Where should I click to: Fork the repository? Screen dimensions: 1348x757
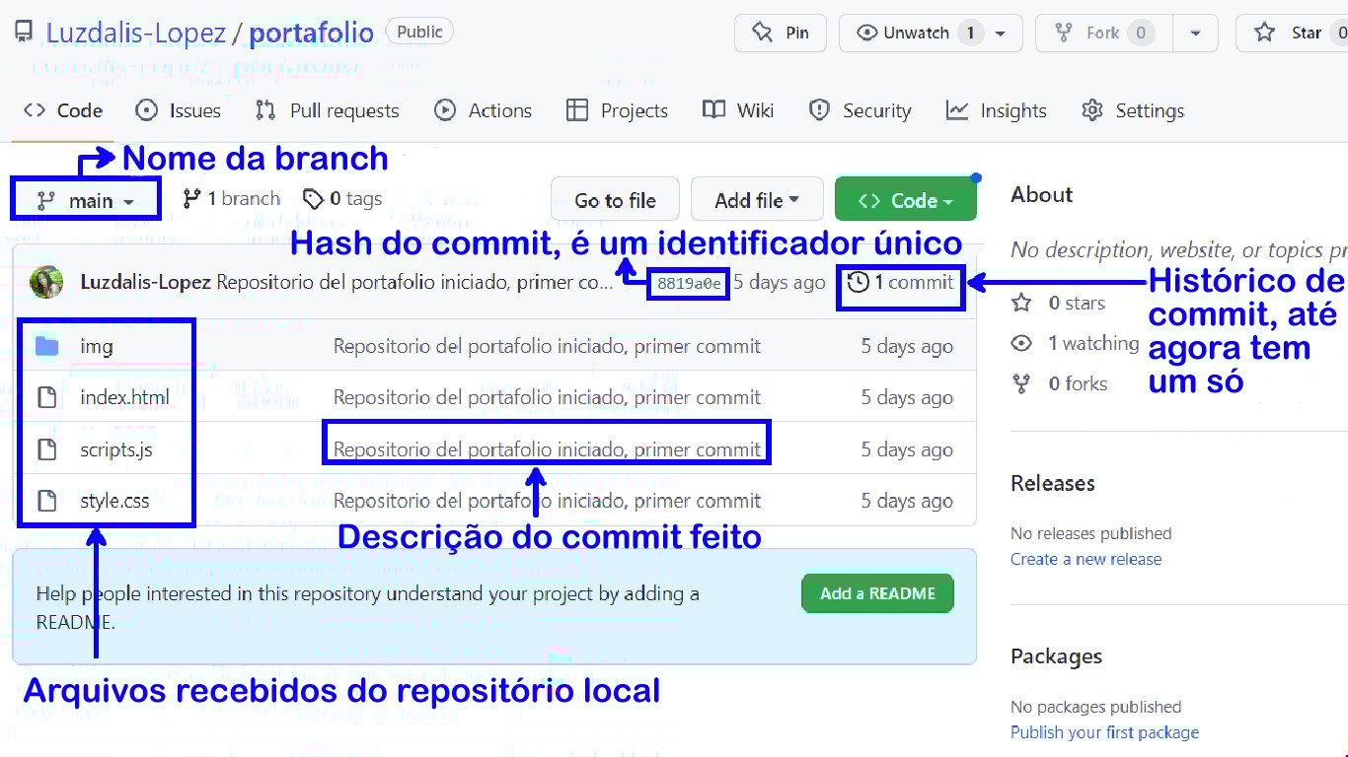1104,33
